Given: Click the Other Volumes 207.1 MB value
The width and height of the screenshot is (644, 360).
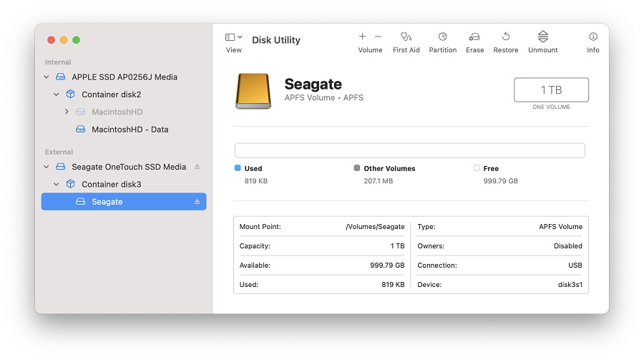Looking at the screenshot, I should [x=379, y=181].
